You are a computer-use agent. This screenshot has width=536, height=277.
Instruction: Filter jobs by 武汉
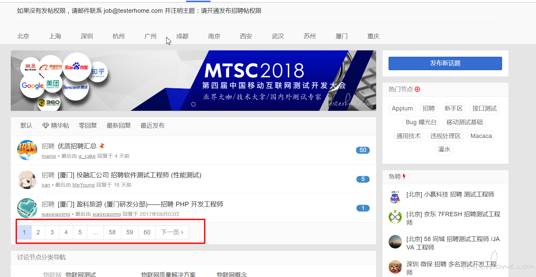coord(278,36)
